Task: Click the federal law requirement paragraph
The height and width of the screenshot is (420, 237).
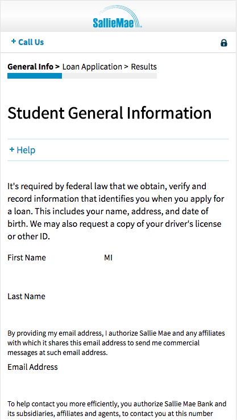Action: click(116, 211)
